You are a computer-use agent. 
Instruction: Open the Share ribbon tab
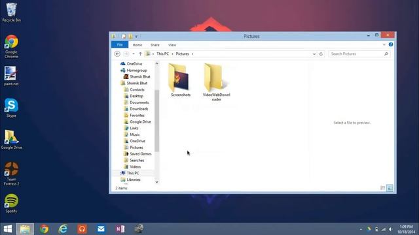155,45
